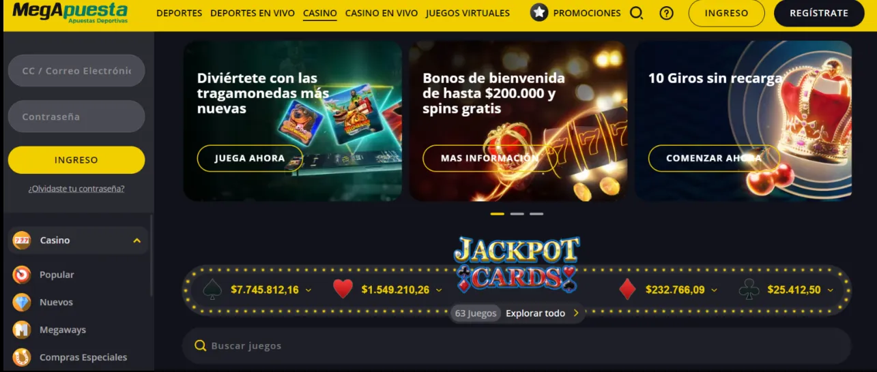The width and height of the screenshot is (877, 372).
Task: Collapse the Casino sidebar section
Action: click(x=137, y=241)
